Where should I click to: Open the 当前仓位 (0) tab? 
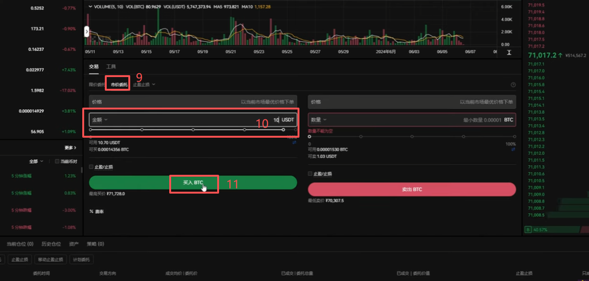click(20, 244)
